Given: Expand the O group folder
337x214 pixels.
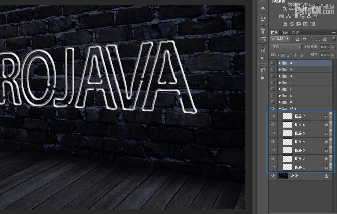Looking at the screenshot, I should [280, 89].
